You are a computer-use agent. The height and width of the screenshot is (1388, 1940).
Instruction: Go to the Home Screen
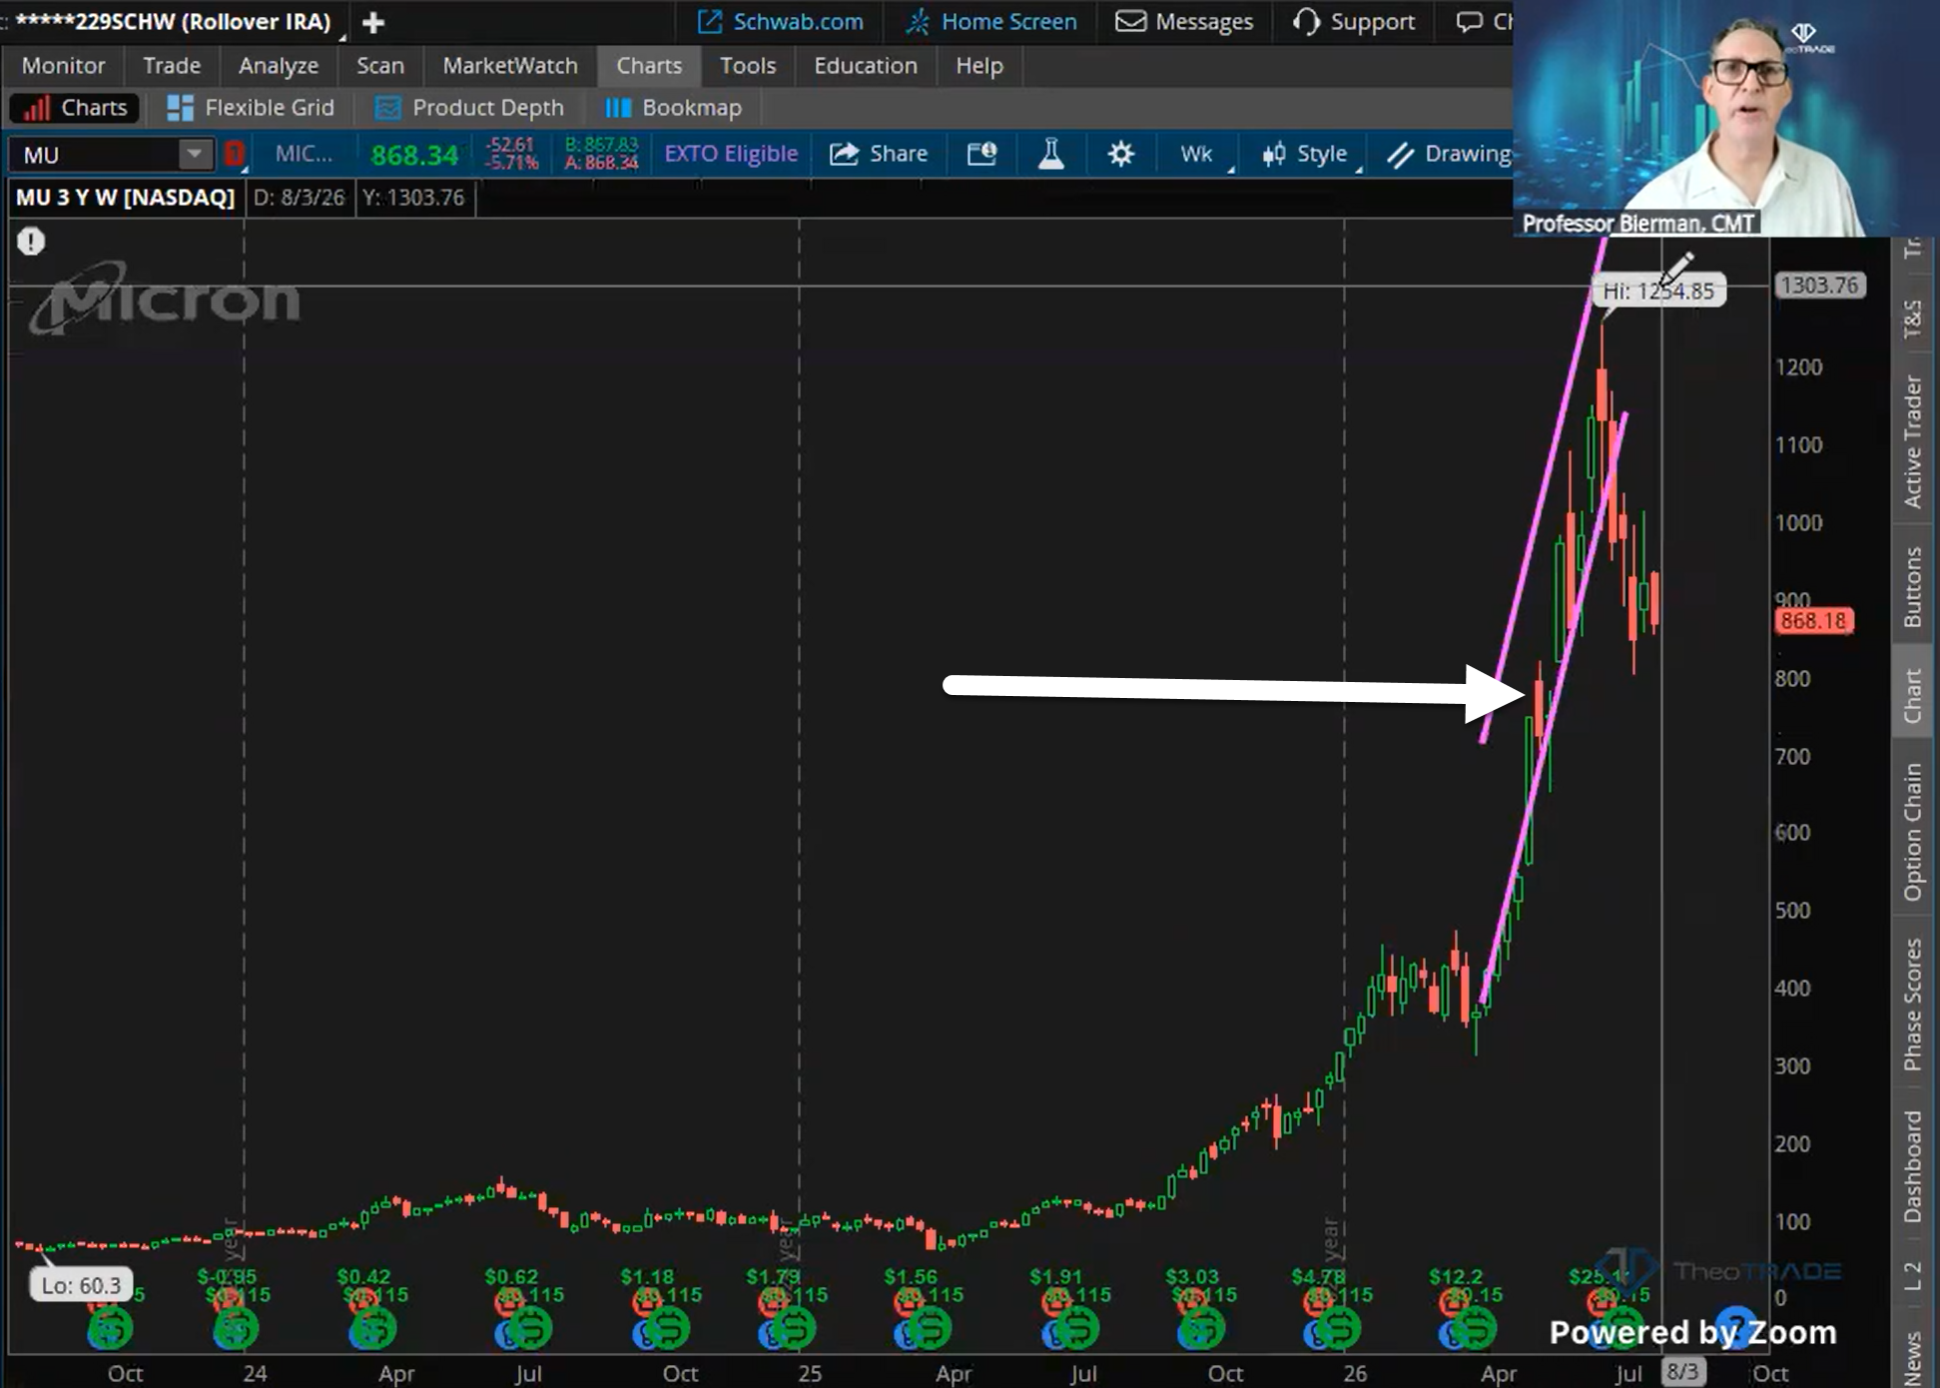990,22
